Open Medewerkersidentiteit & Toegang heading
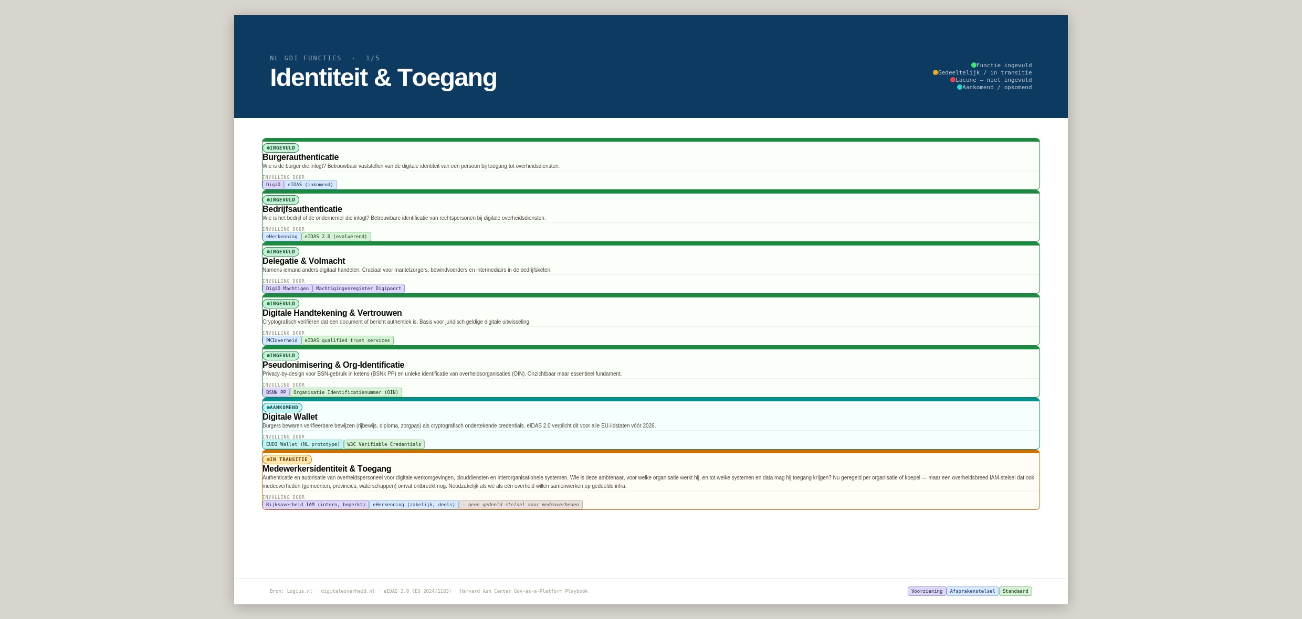The width and height of the screenshot is (1302, 619). coord(327,469)
